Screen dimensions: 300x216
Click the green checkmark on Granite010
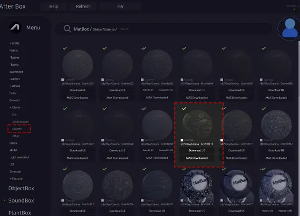click(184, 108)
